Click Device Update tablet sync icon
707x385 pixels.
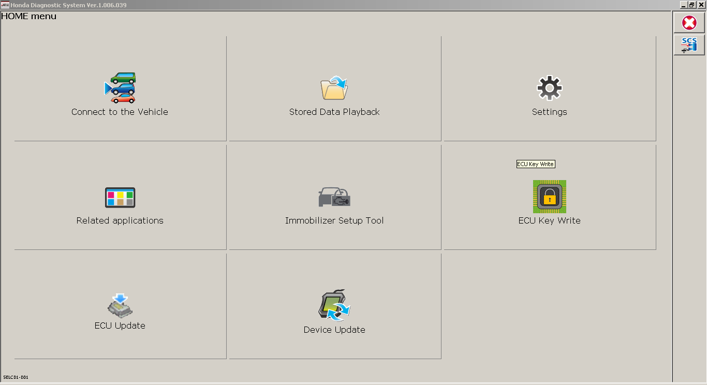pyautogui.click(x=334, y=305)
